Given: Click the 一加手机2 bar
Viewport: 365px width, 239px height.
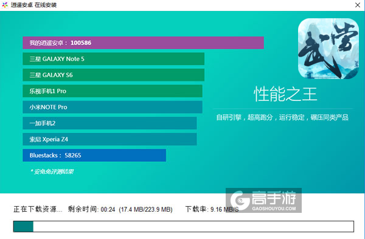Looking at the screenshot, I should tap(109, 123).
